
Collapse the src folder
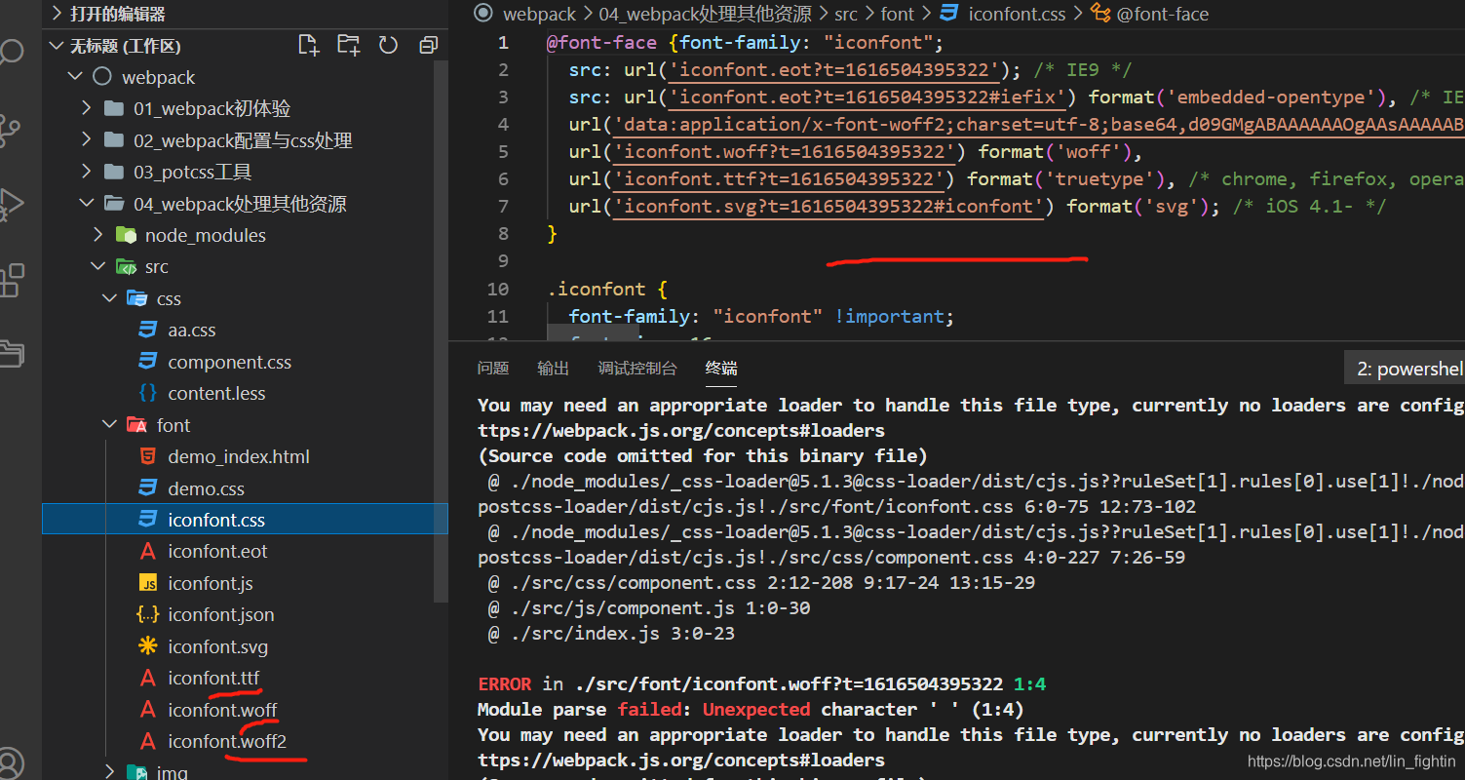tap(98, 266)
